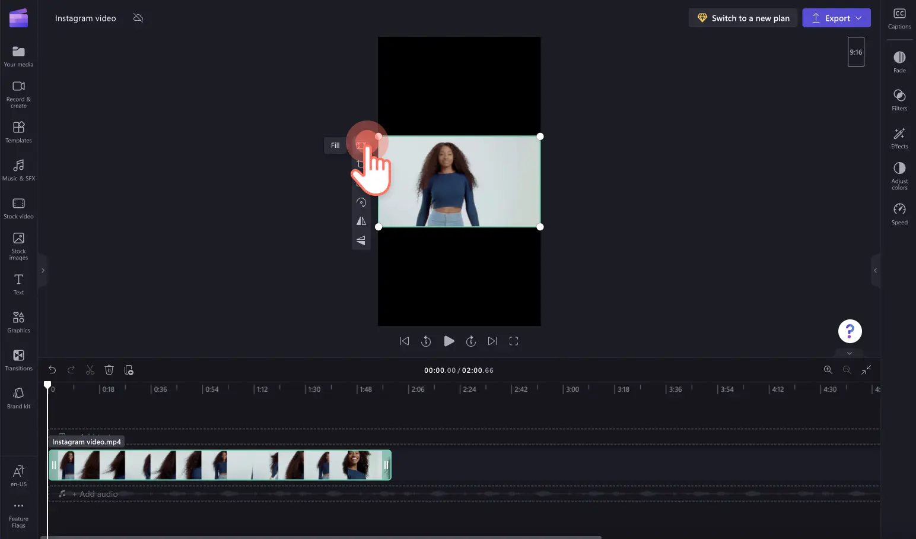Viewport: 916px width, 539px height.
Task: Play the video preview
Action: [449, 341]
